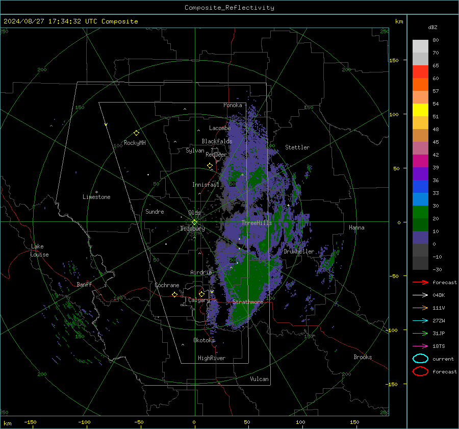
Task: Pick the orange 60-57 dBZ swatch
Action: [x=420, y=85]
